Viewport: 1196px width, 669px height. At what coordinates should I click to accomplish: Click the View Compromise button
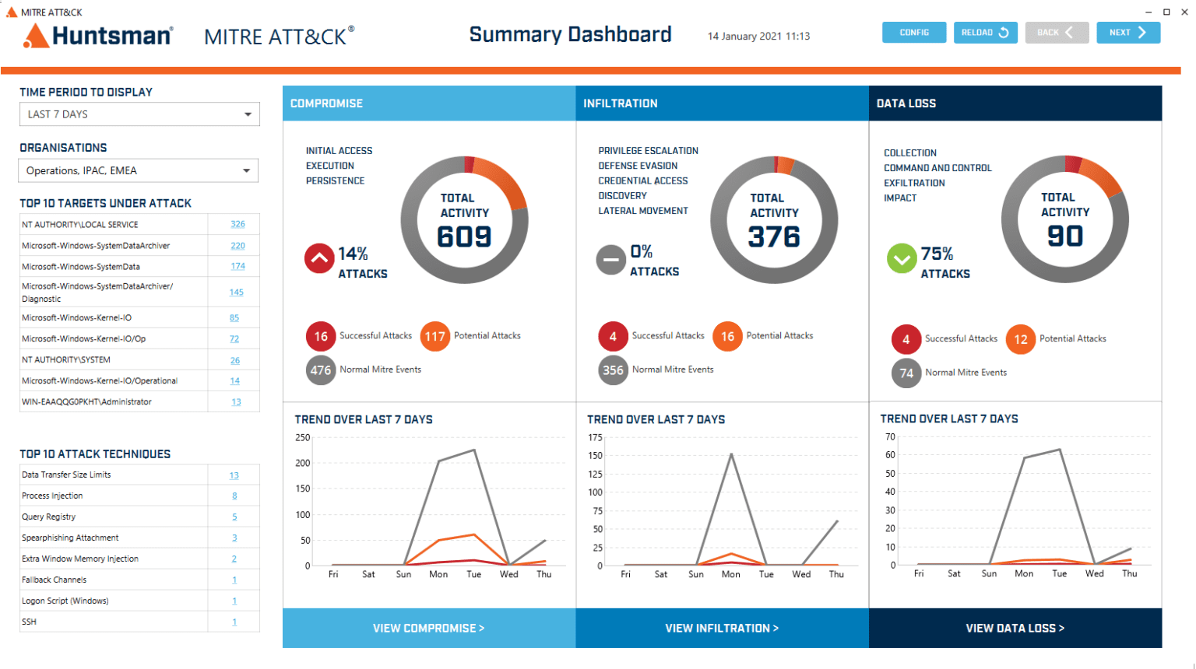tap(429, 628)
